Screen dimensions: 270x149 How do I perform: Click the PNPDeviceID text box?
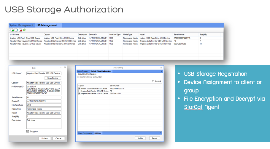tap(44, 90)
